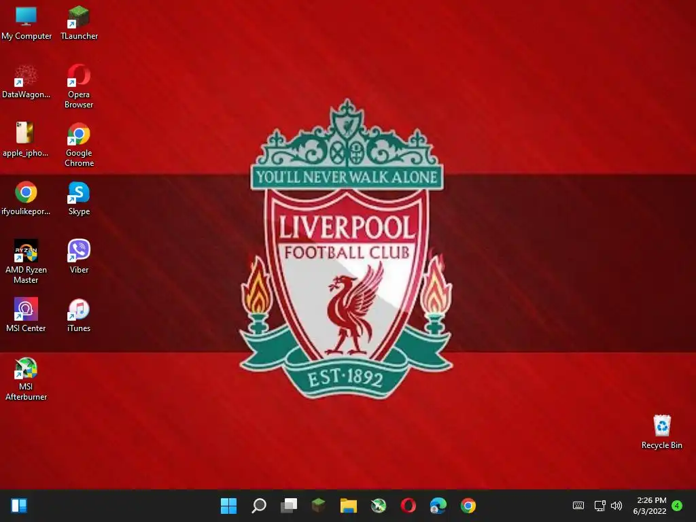
Task: Select the ifyoulikepor... Chrome file icon
Action: [26, 198]
